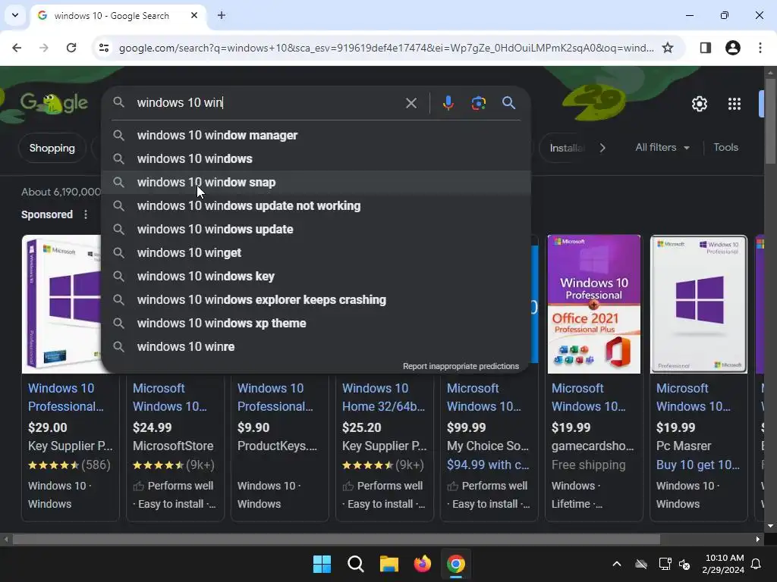Open the Chrome profile avatar icon
Screen dimensions: 777x582
coord(732,48)
